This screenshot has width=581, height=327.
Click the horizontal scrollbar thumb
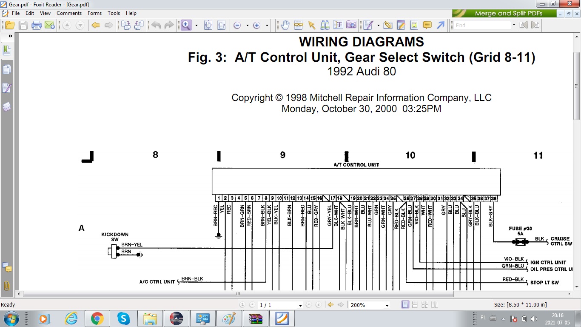click(238, 294)
